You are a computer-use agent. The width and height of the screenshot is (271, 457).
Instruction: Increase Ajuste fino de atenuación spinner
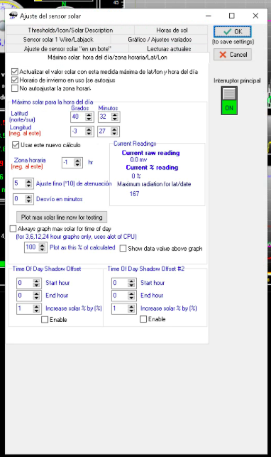point(28,181)
